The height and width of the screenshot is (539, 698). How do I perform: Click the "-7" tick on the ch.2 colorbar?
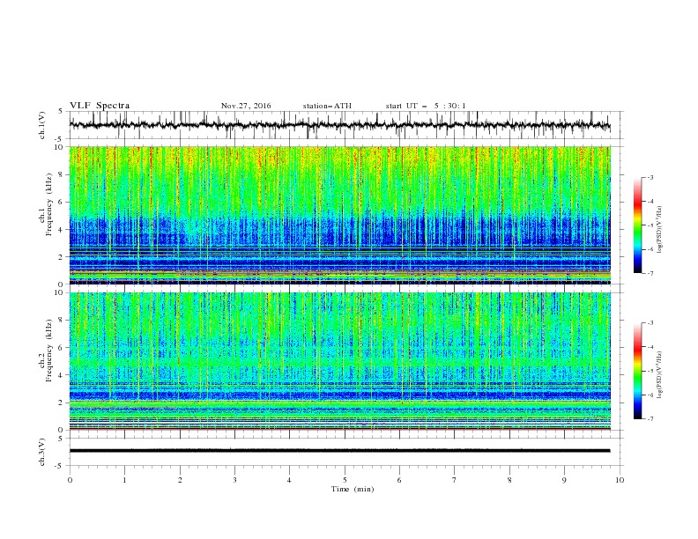pos(650,418)
